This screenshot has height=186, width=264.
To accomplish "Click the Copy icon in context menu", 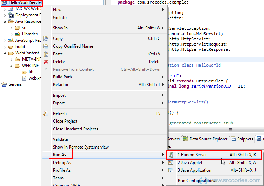I will point(46,39).
